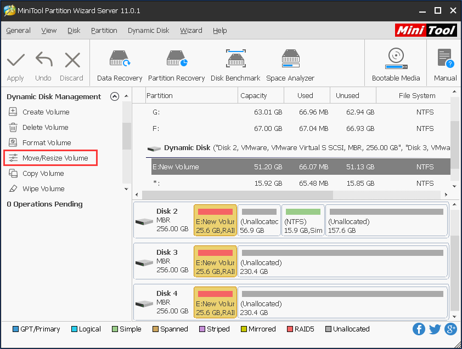Screen dimensions: 462x349
Task: Open the View menu
Action: pyautogui.click(x=49, y=31)
